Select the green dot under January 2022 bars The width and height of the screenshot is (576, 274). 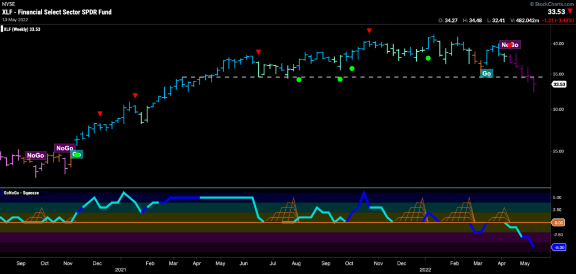428,58
